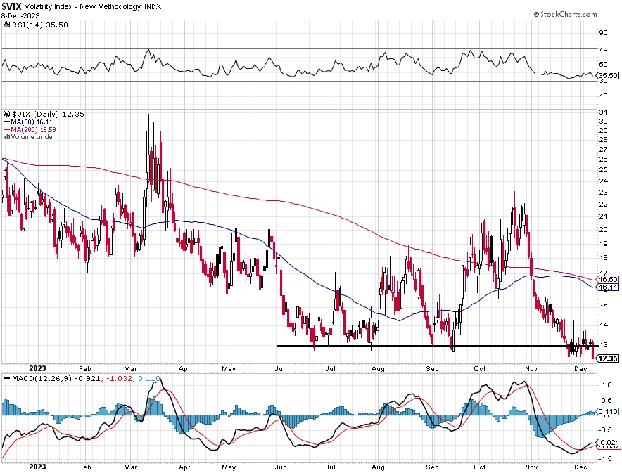The height and width of the screenshot is (473, 622).
Task: Click the MACD -0.921 value tag
Action: 609,443
